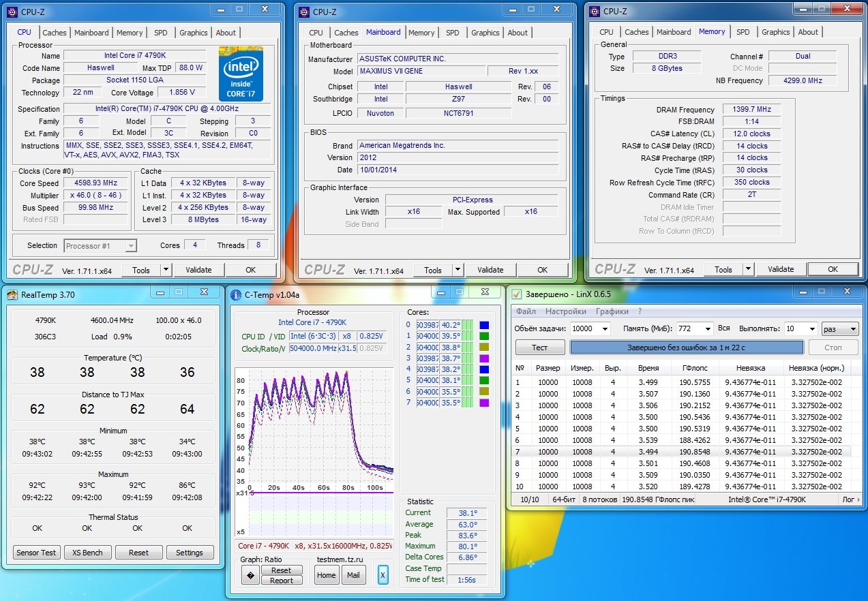
Task: Expand the Лог panel in LinX status bar
Action: pyautogui.click(x=851, y=499)
